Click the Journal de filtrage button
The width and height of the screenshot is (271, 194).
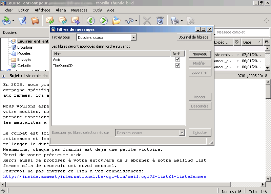point(194,37)
